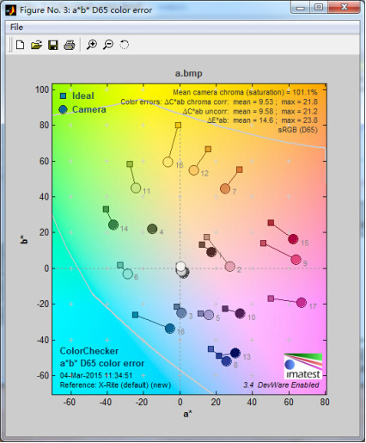366x443 pixels.
Task: Select camera point 14 green circle
Action: 113,225
